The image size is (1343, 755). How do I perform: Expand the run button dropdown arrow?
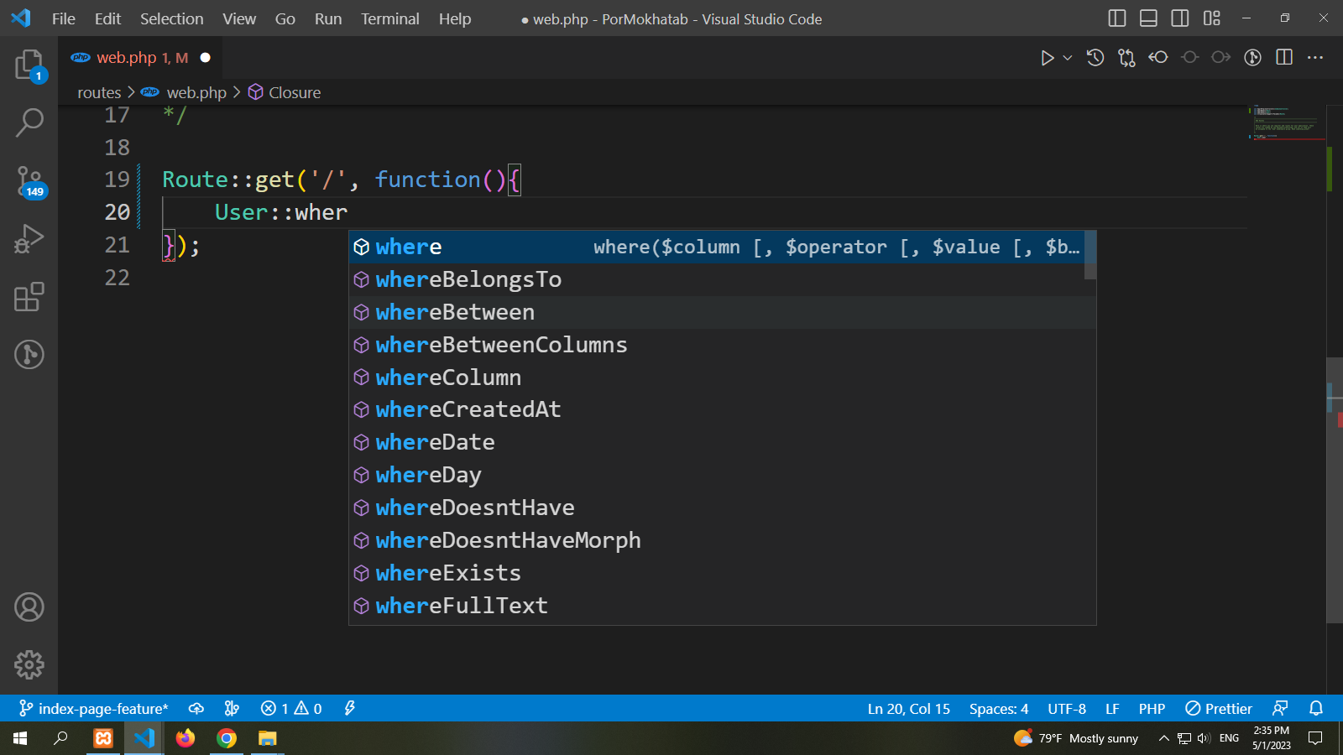point(1068,58)
